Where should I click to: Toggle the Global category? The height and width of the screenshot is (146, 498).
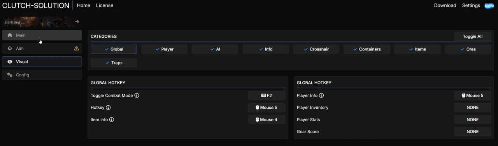114,49
